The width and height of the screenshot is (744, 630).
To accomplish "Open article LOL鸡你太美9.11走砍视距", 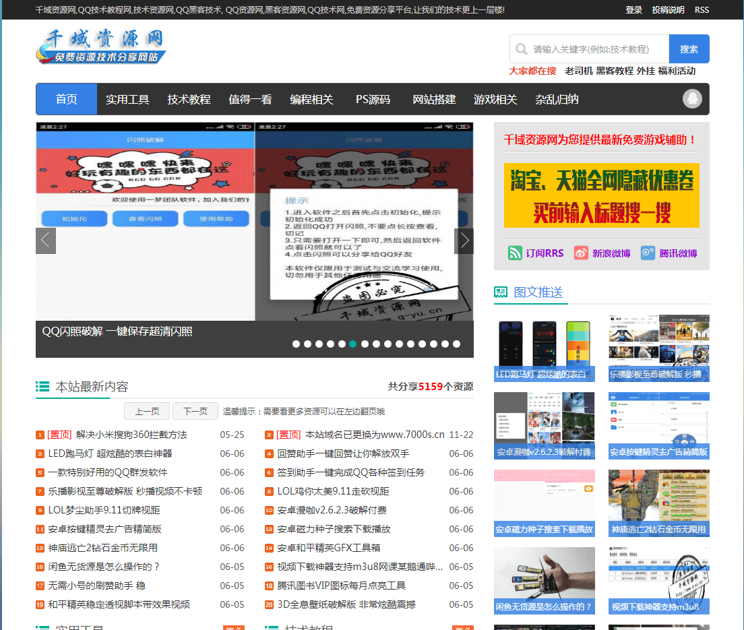I will [x=333, y=491].
